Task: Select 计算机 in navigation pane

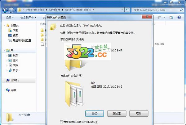Action: (x=15, y=80)
